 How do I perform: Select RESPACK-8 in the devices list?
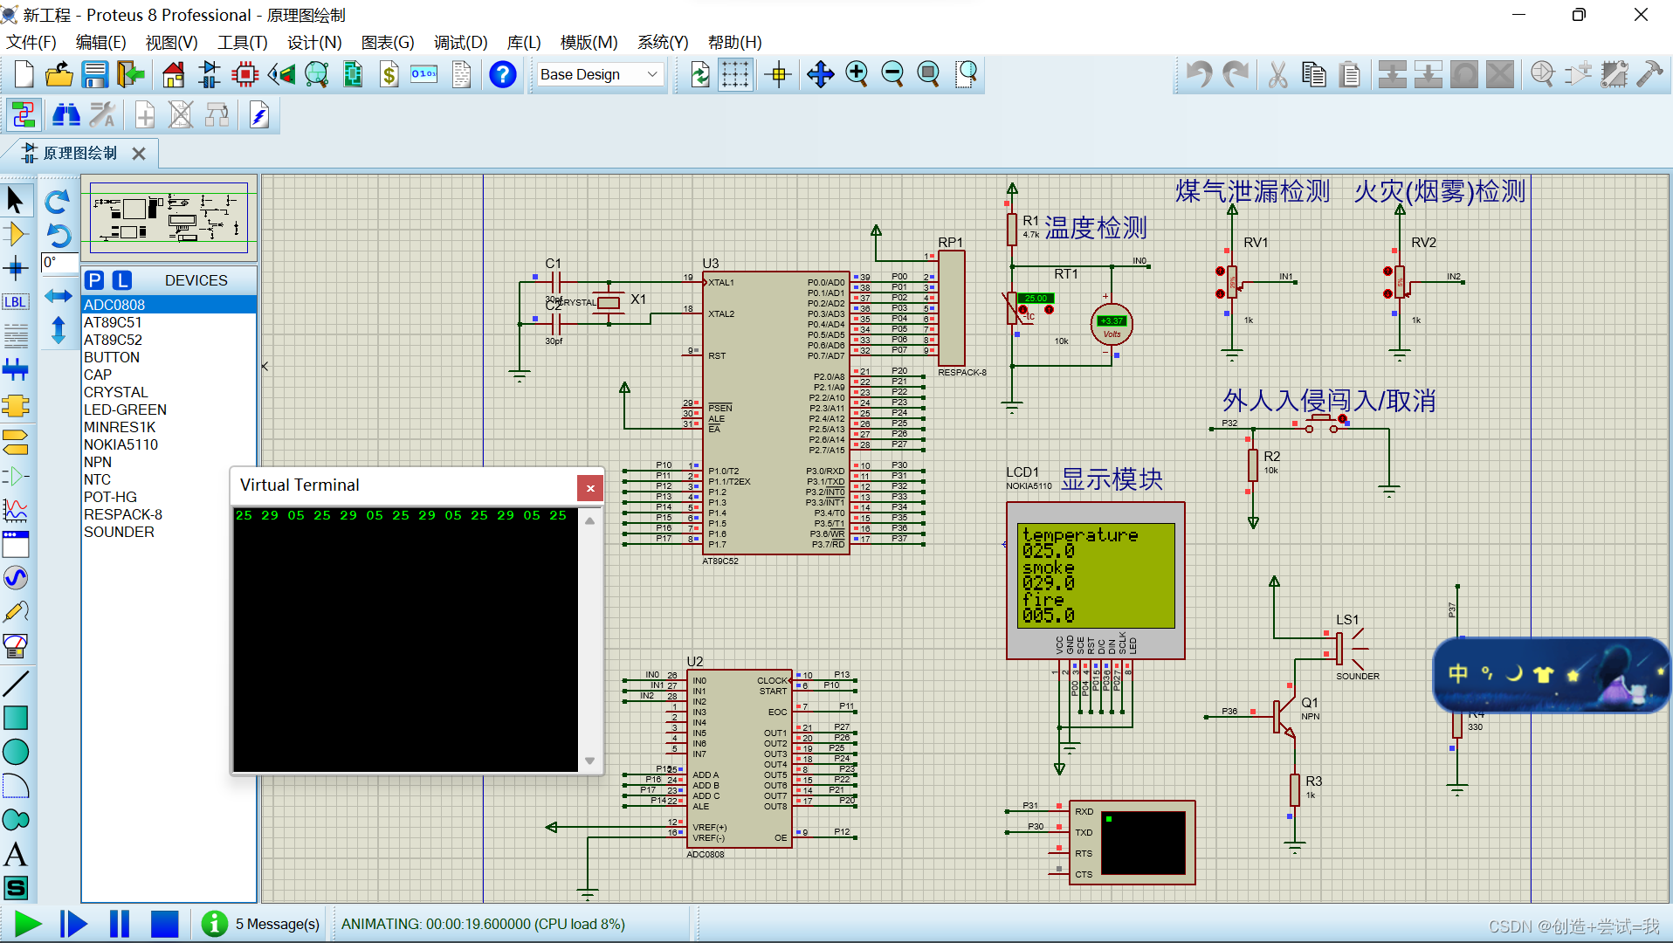click(x=169, y=514)
